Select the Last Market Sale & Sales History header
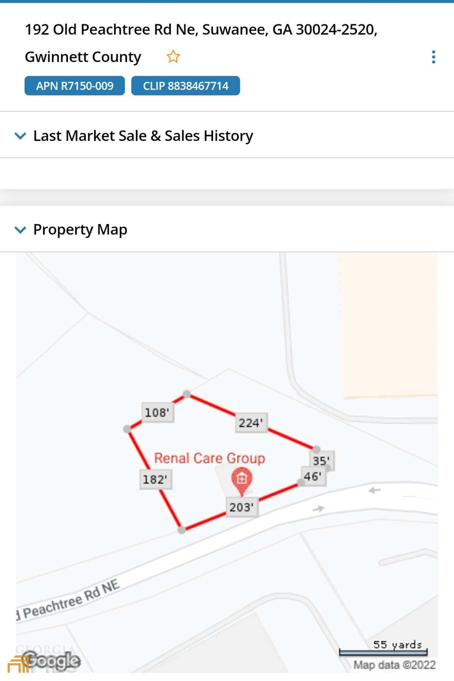The width and height of the screenshot is (454, 681). pos(143,135)
